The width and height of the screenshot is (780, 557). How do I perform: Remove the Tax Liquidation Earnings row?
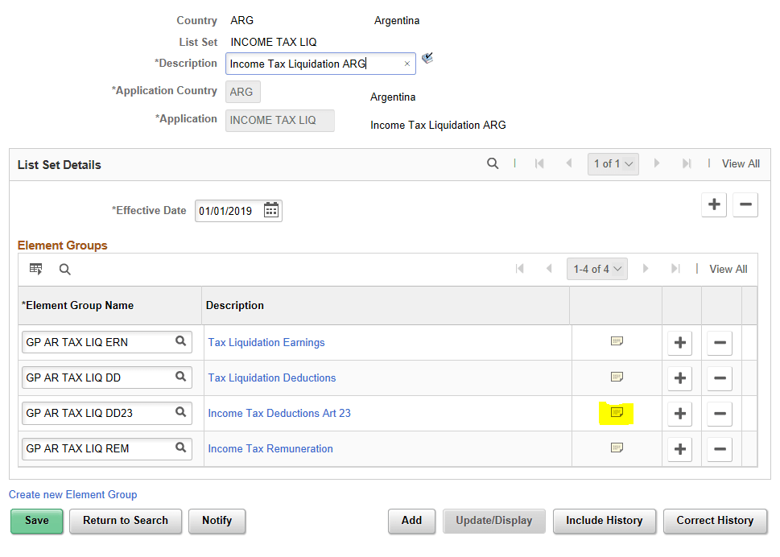720,343
